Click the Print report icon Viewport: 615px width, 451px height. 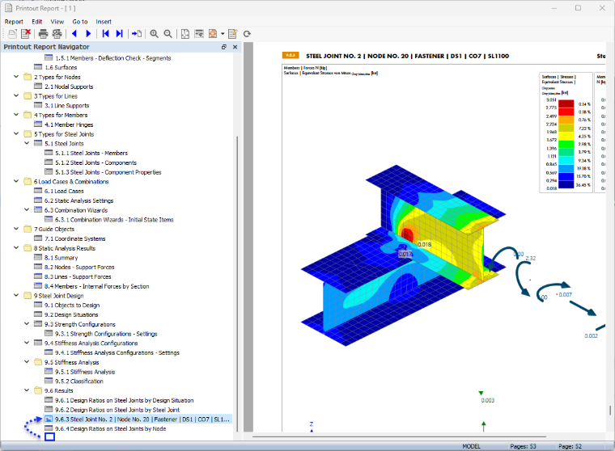43,34
